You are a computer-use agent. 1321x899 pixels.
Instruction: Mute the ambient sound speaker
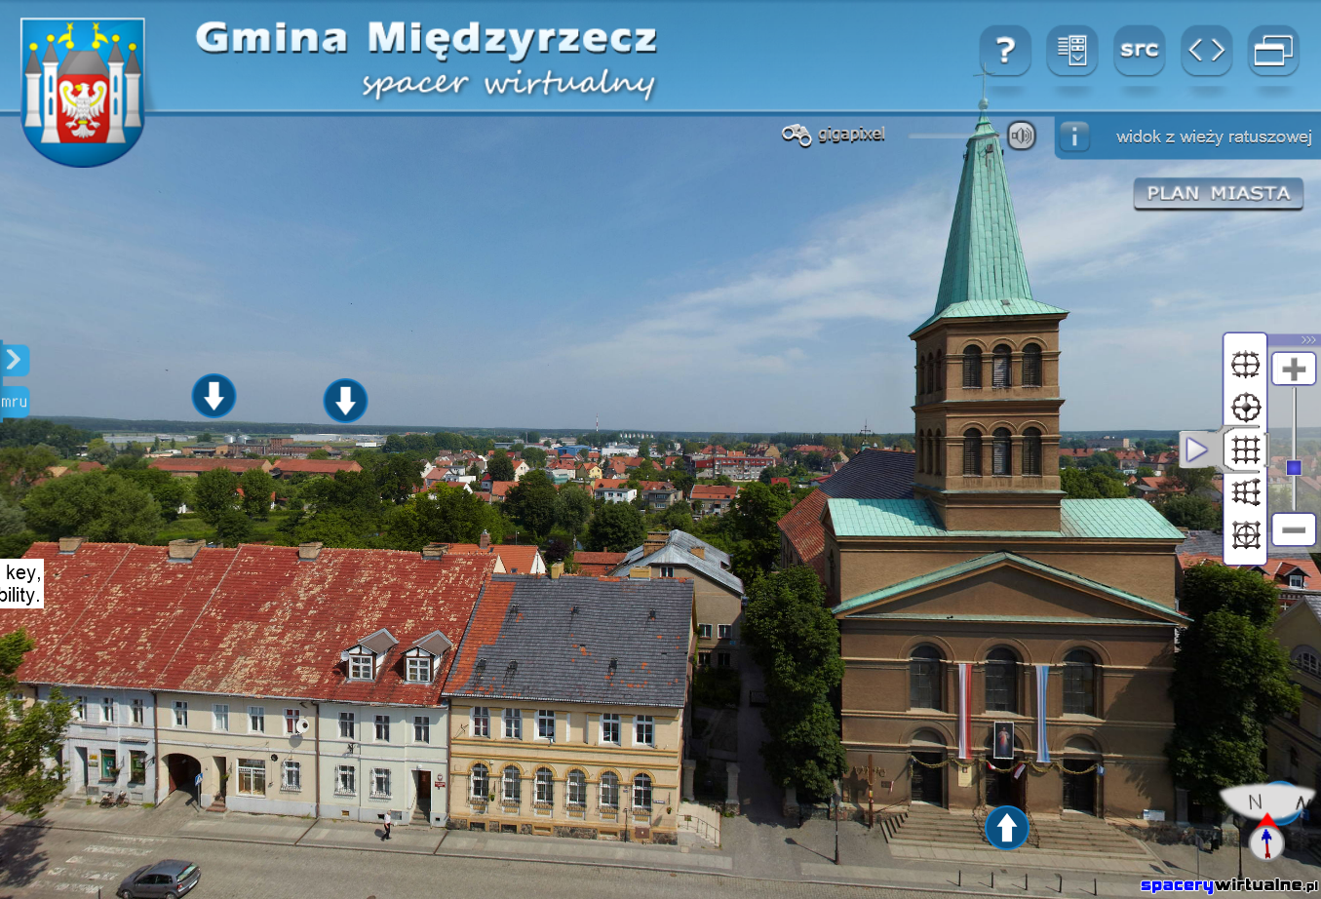[1021, 135]
